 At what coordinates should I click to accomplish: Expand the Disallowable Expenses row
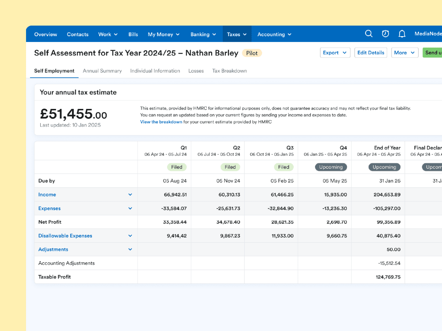coord(130,235)
